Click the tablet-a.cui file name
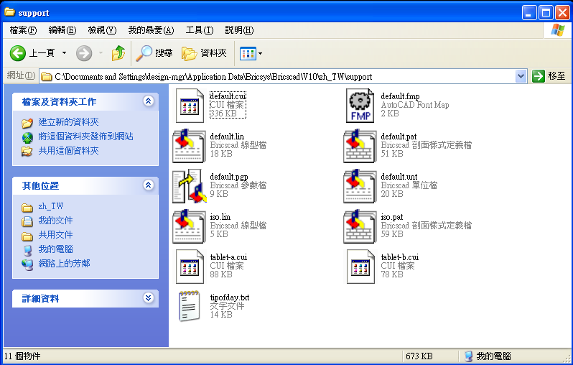 coord(228,257)
